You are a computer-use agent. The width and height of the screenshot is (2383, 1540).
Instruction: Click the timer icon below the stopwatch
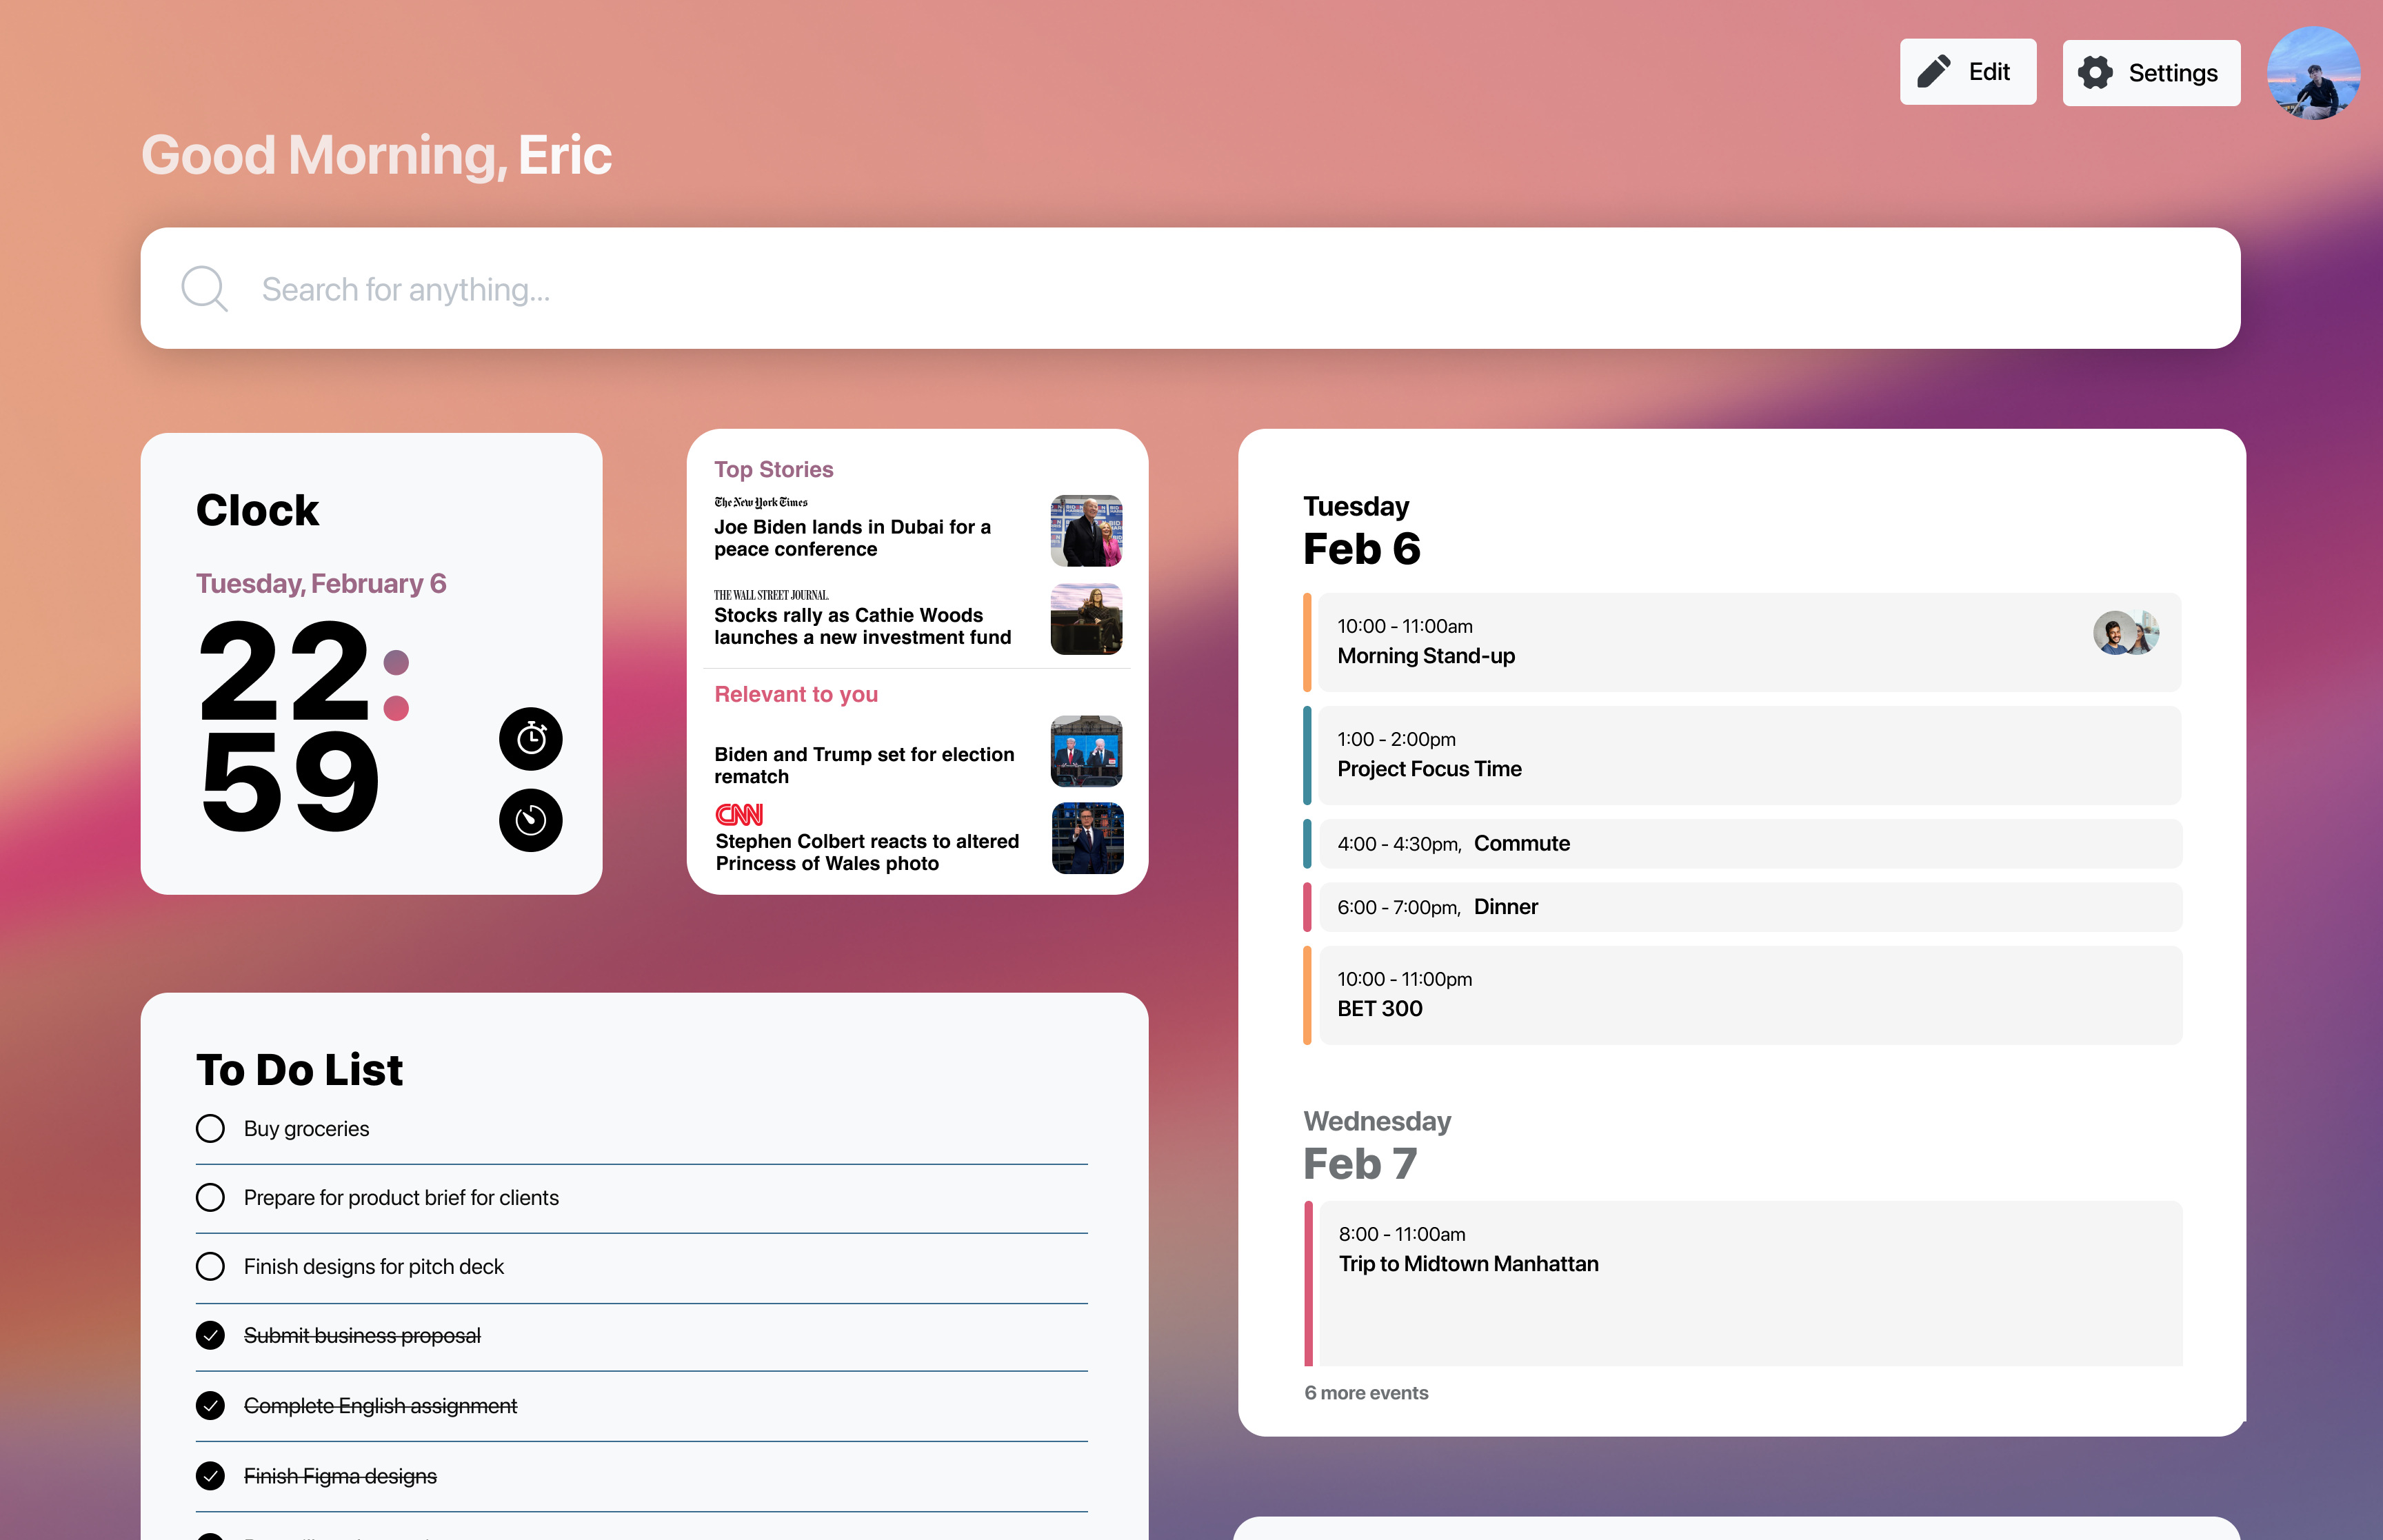click(x=530, y=820)
